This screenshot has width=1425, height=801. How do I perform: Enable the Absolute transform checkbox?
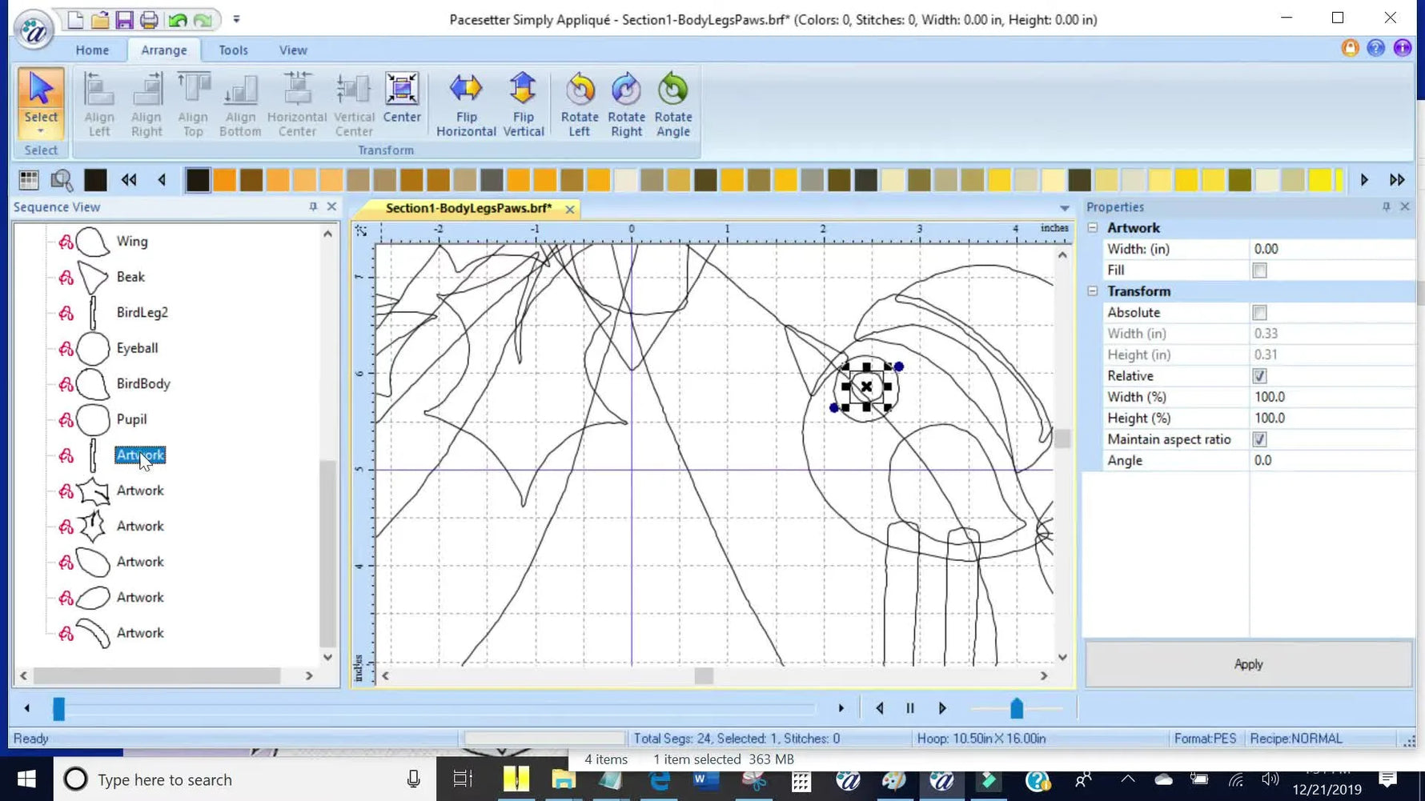pos(1259,312)
